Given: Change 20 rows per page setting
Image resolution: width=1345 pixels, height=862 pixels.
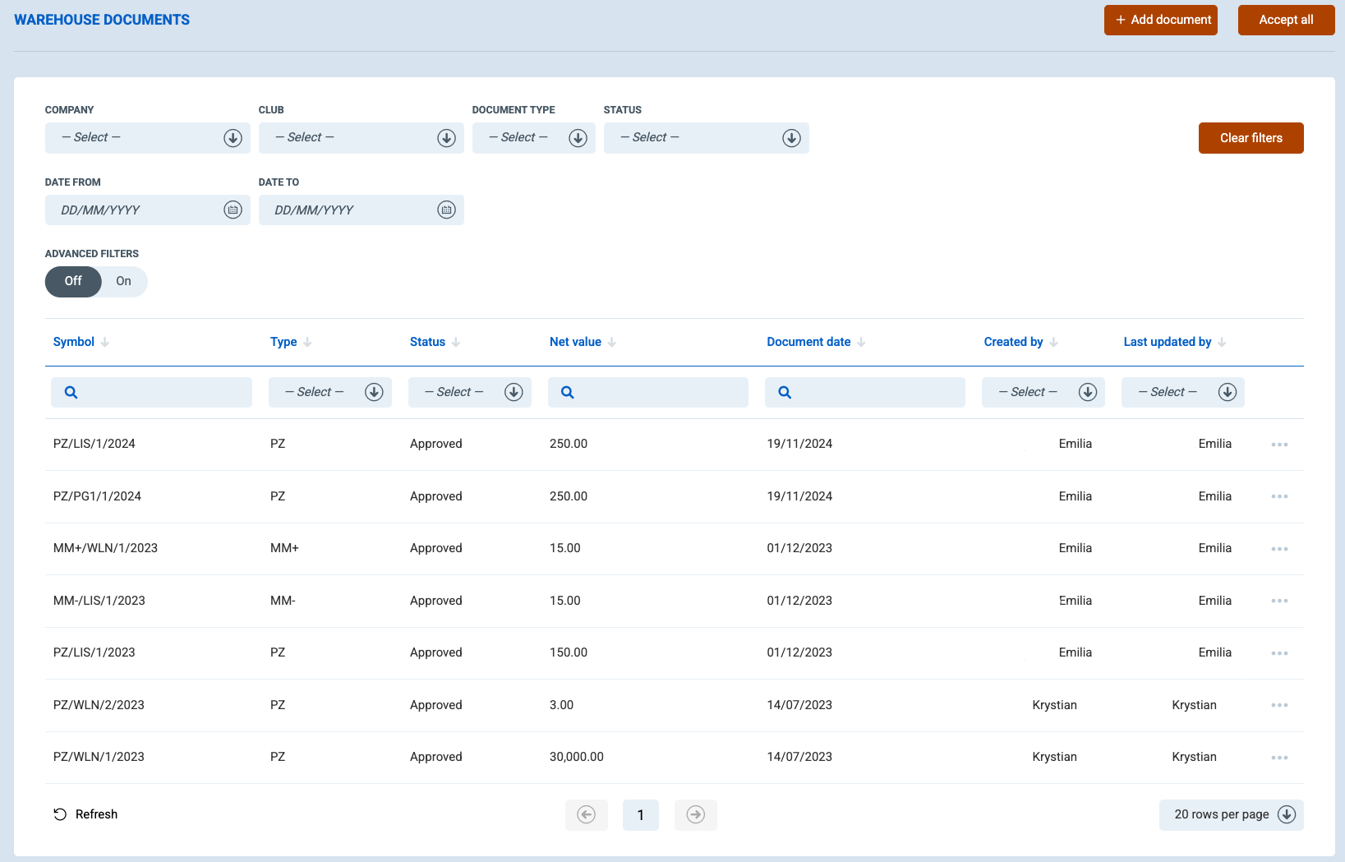Looking at the screenshot, I should tap(1232, 815).
